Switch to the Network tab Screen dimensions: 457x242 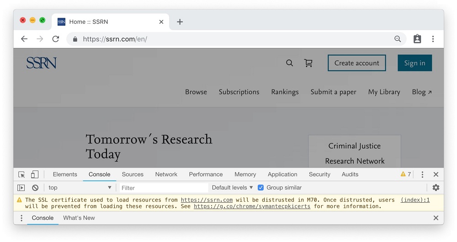click(166, 174)
